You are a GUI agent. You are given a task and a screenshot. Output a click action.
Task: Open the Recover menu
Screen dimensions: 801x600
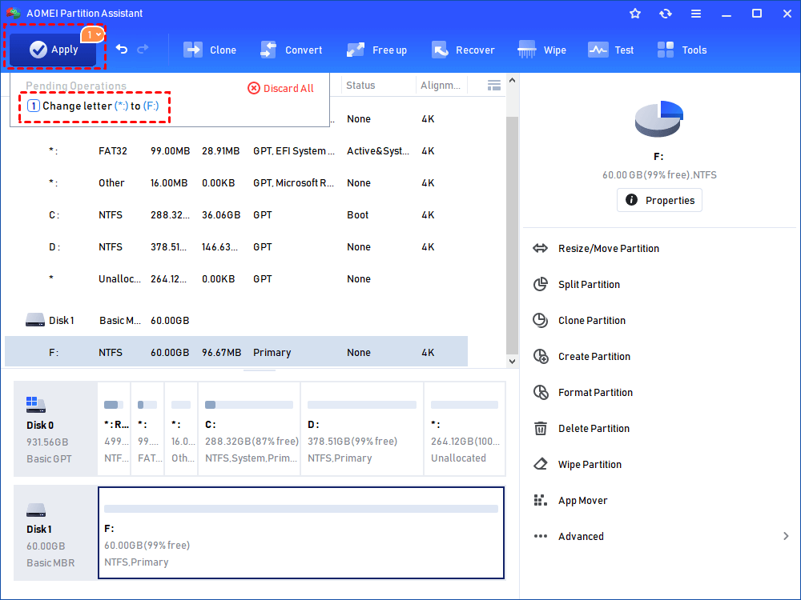click(463, 50)
